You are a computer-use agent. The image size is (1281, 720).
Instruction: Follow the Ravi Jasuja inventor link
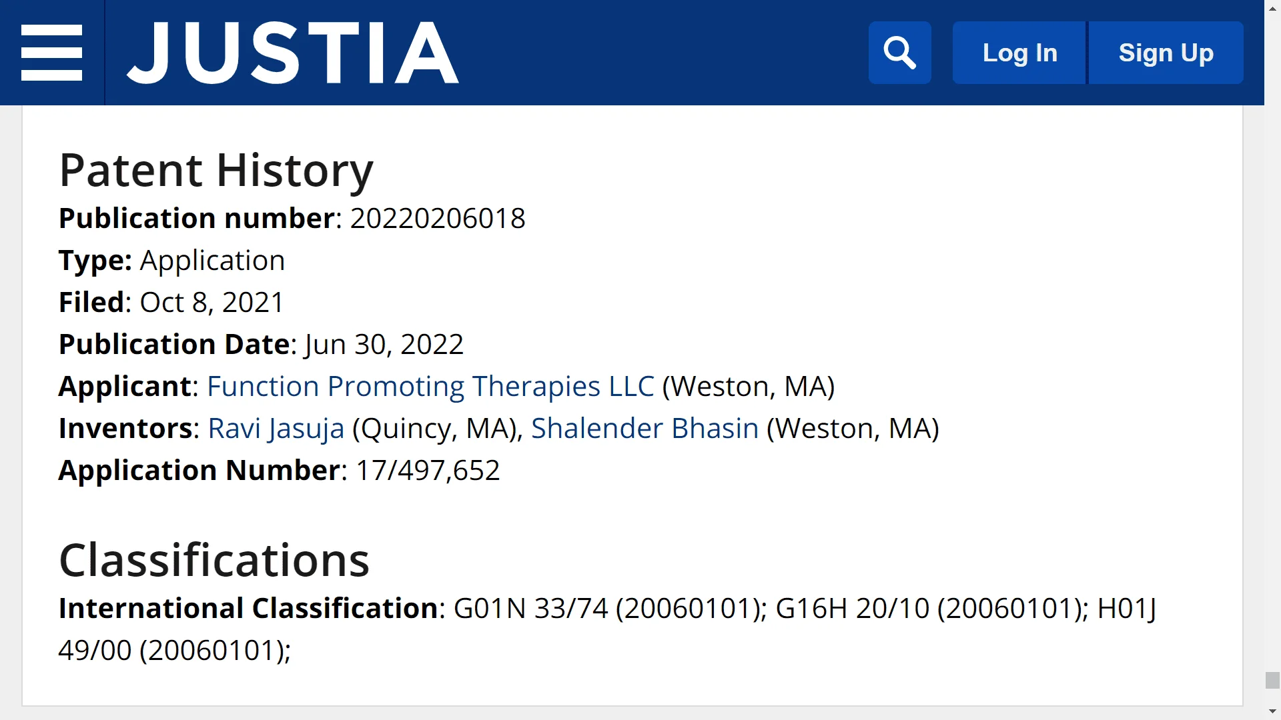tap(276, 429)
